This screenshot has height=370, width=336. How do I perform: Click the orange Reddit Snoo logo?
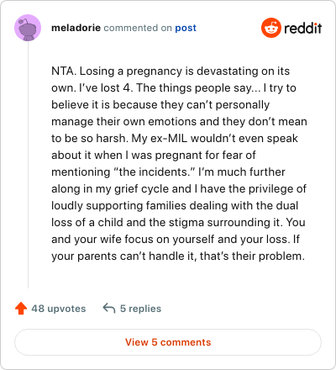271,28
